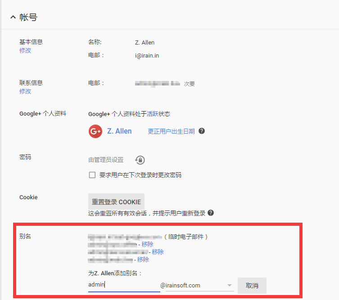Collapse the 帐号 section chevron
Viewport: 339px width, 300px height.
[x=12, y=18]
